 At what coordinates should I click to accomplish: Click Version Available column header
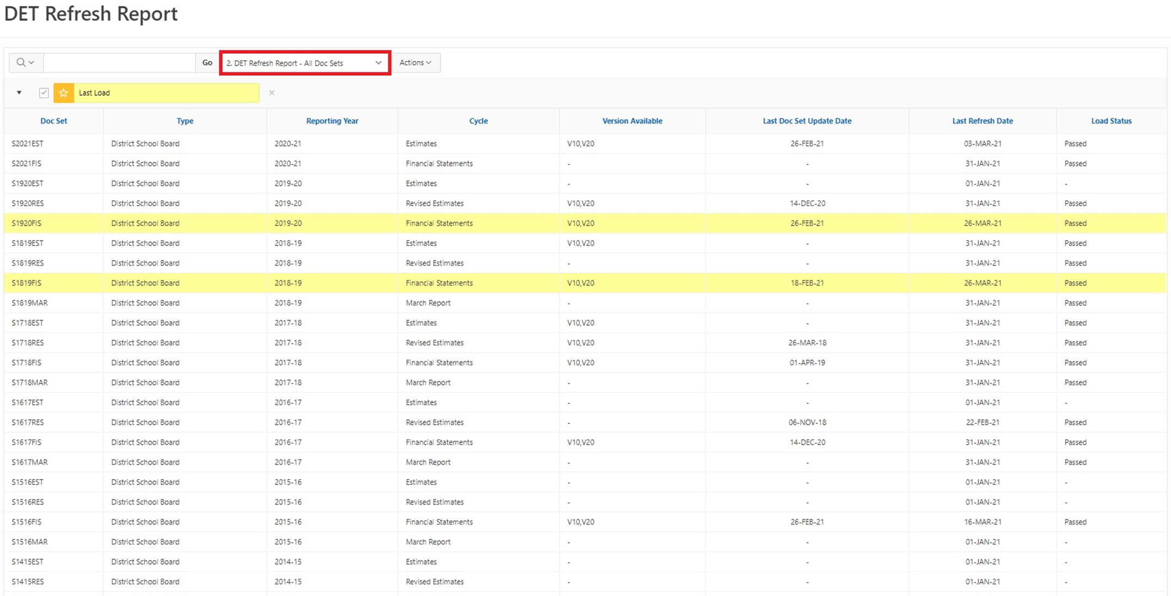632,121
